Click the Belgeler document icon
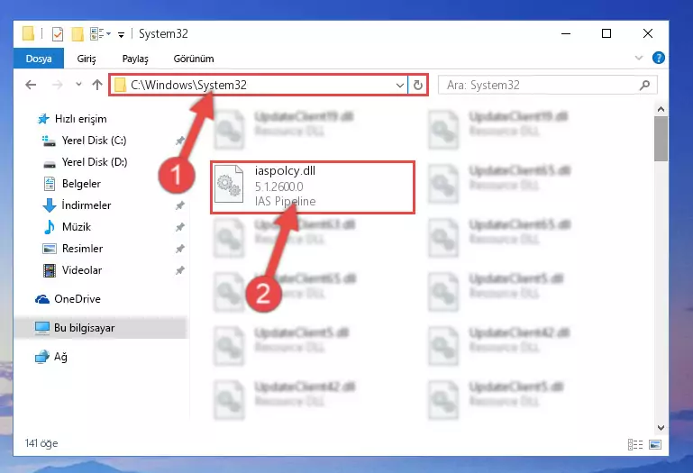 click(50, 184)
